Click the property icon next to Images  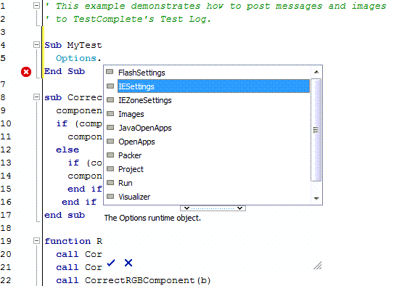pyautogui.click(x=110, y=113)
